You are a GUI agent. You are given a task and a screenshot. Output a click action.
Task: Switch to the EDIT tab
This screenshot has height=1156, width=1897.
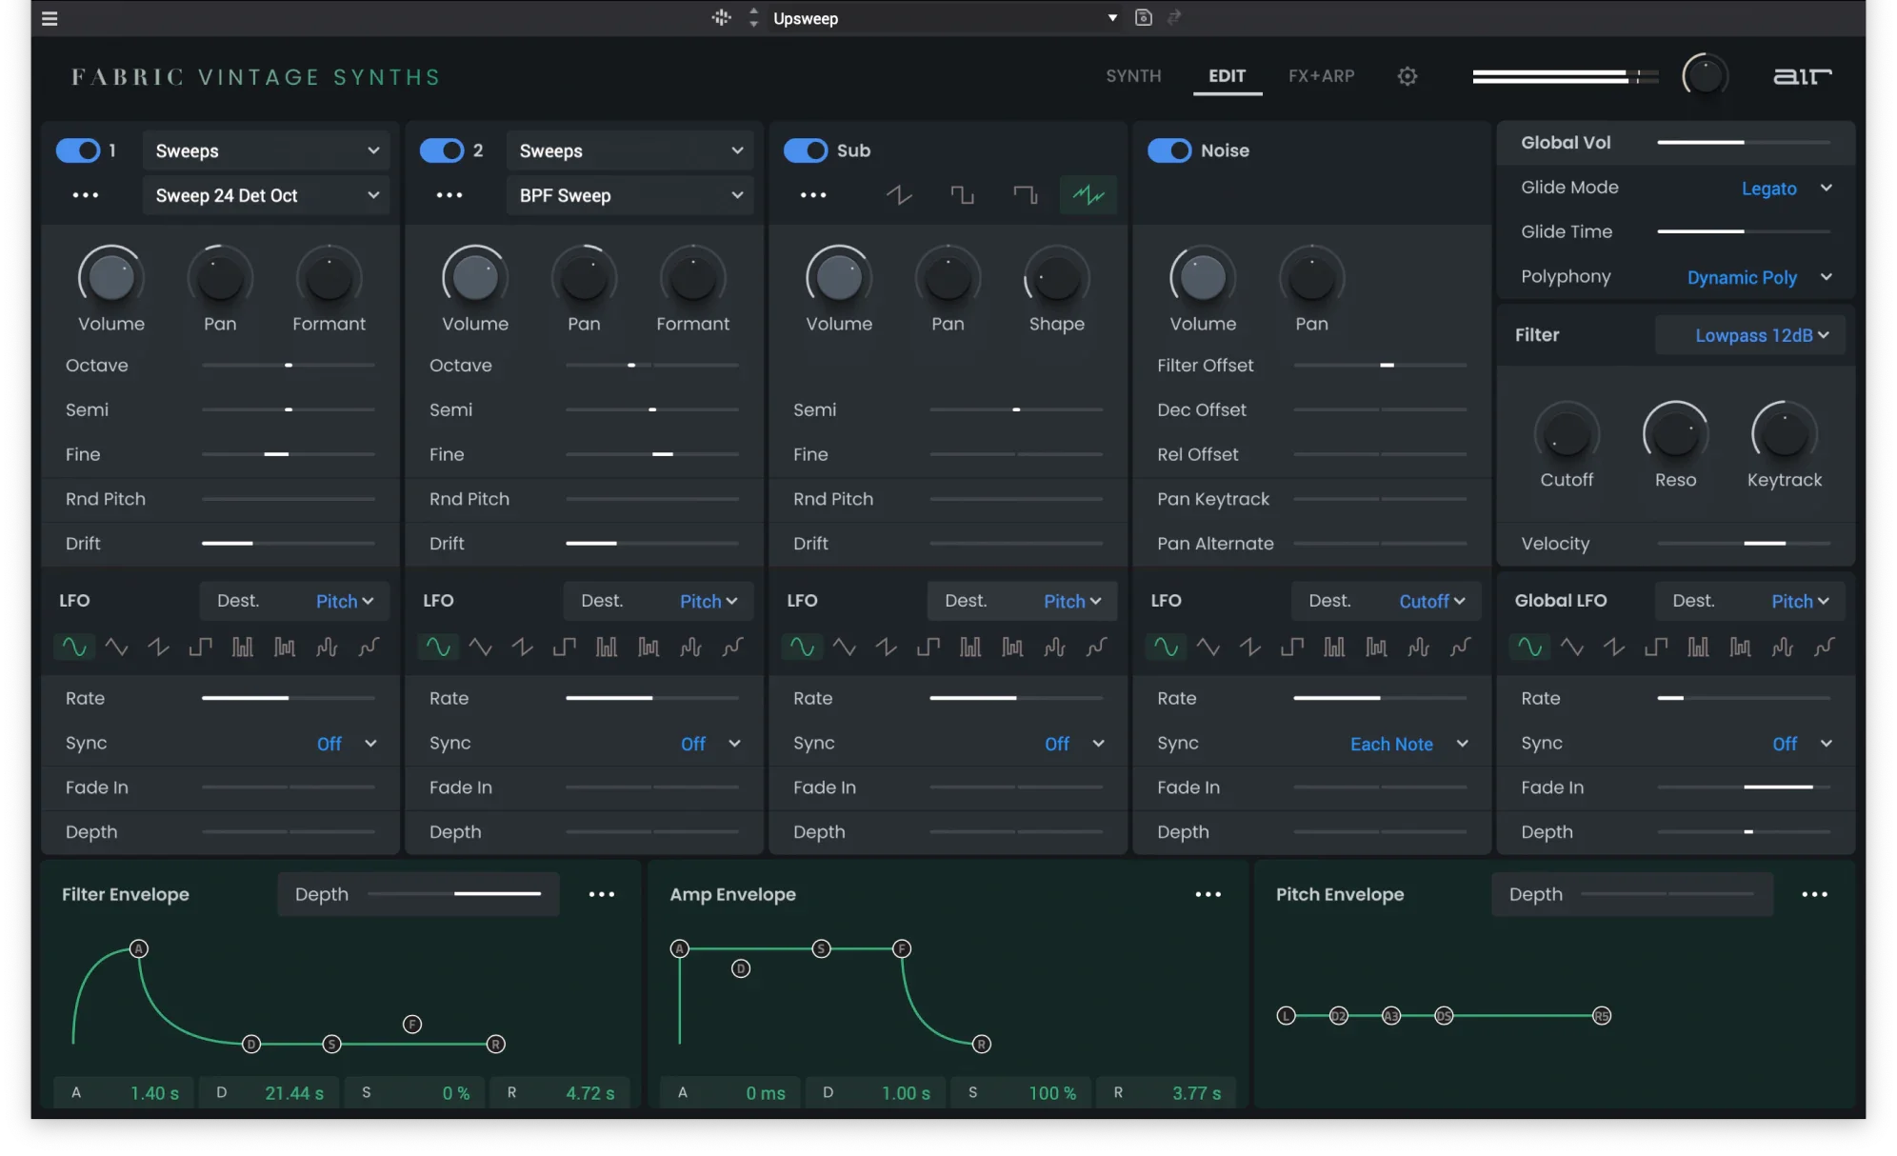(1227, 76)
